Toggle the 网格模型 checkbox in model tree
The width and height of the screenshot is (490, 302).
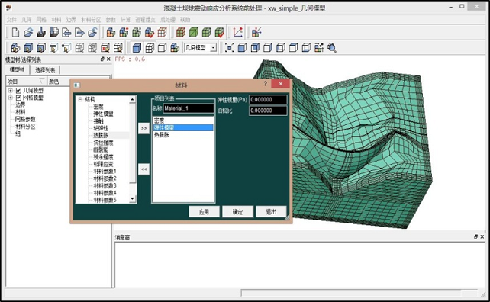[x=19, y=98]
